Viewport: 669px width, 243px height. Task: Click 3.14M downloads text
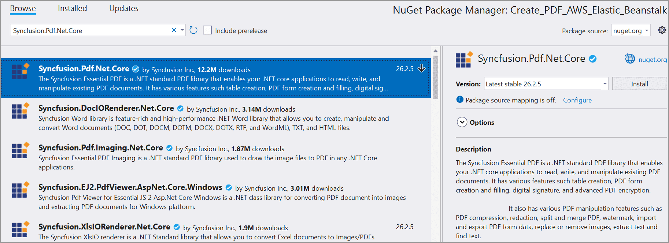click(269, 109)
